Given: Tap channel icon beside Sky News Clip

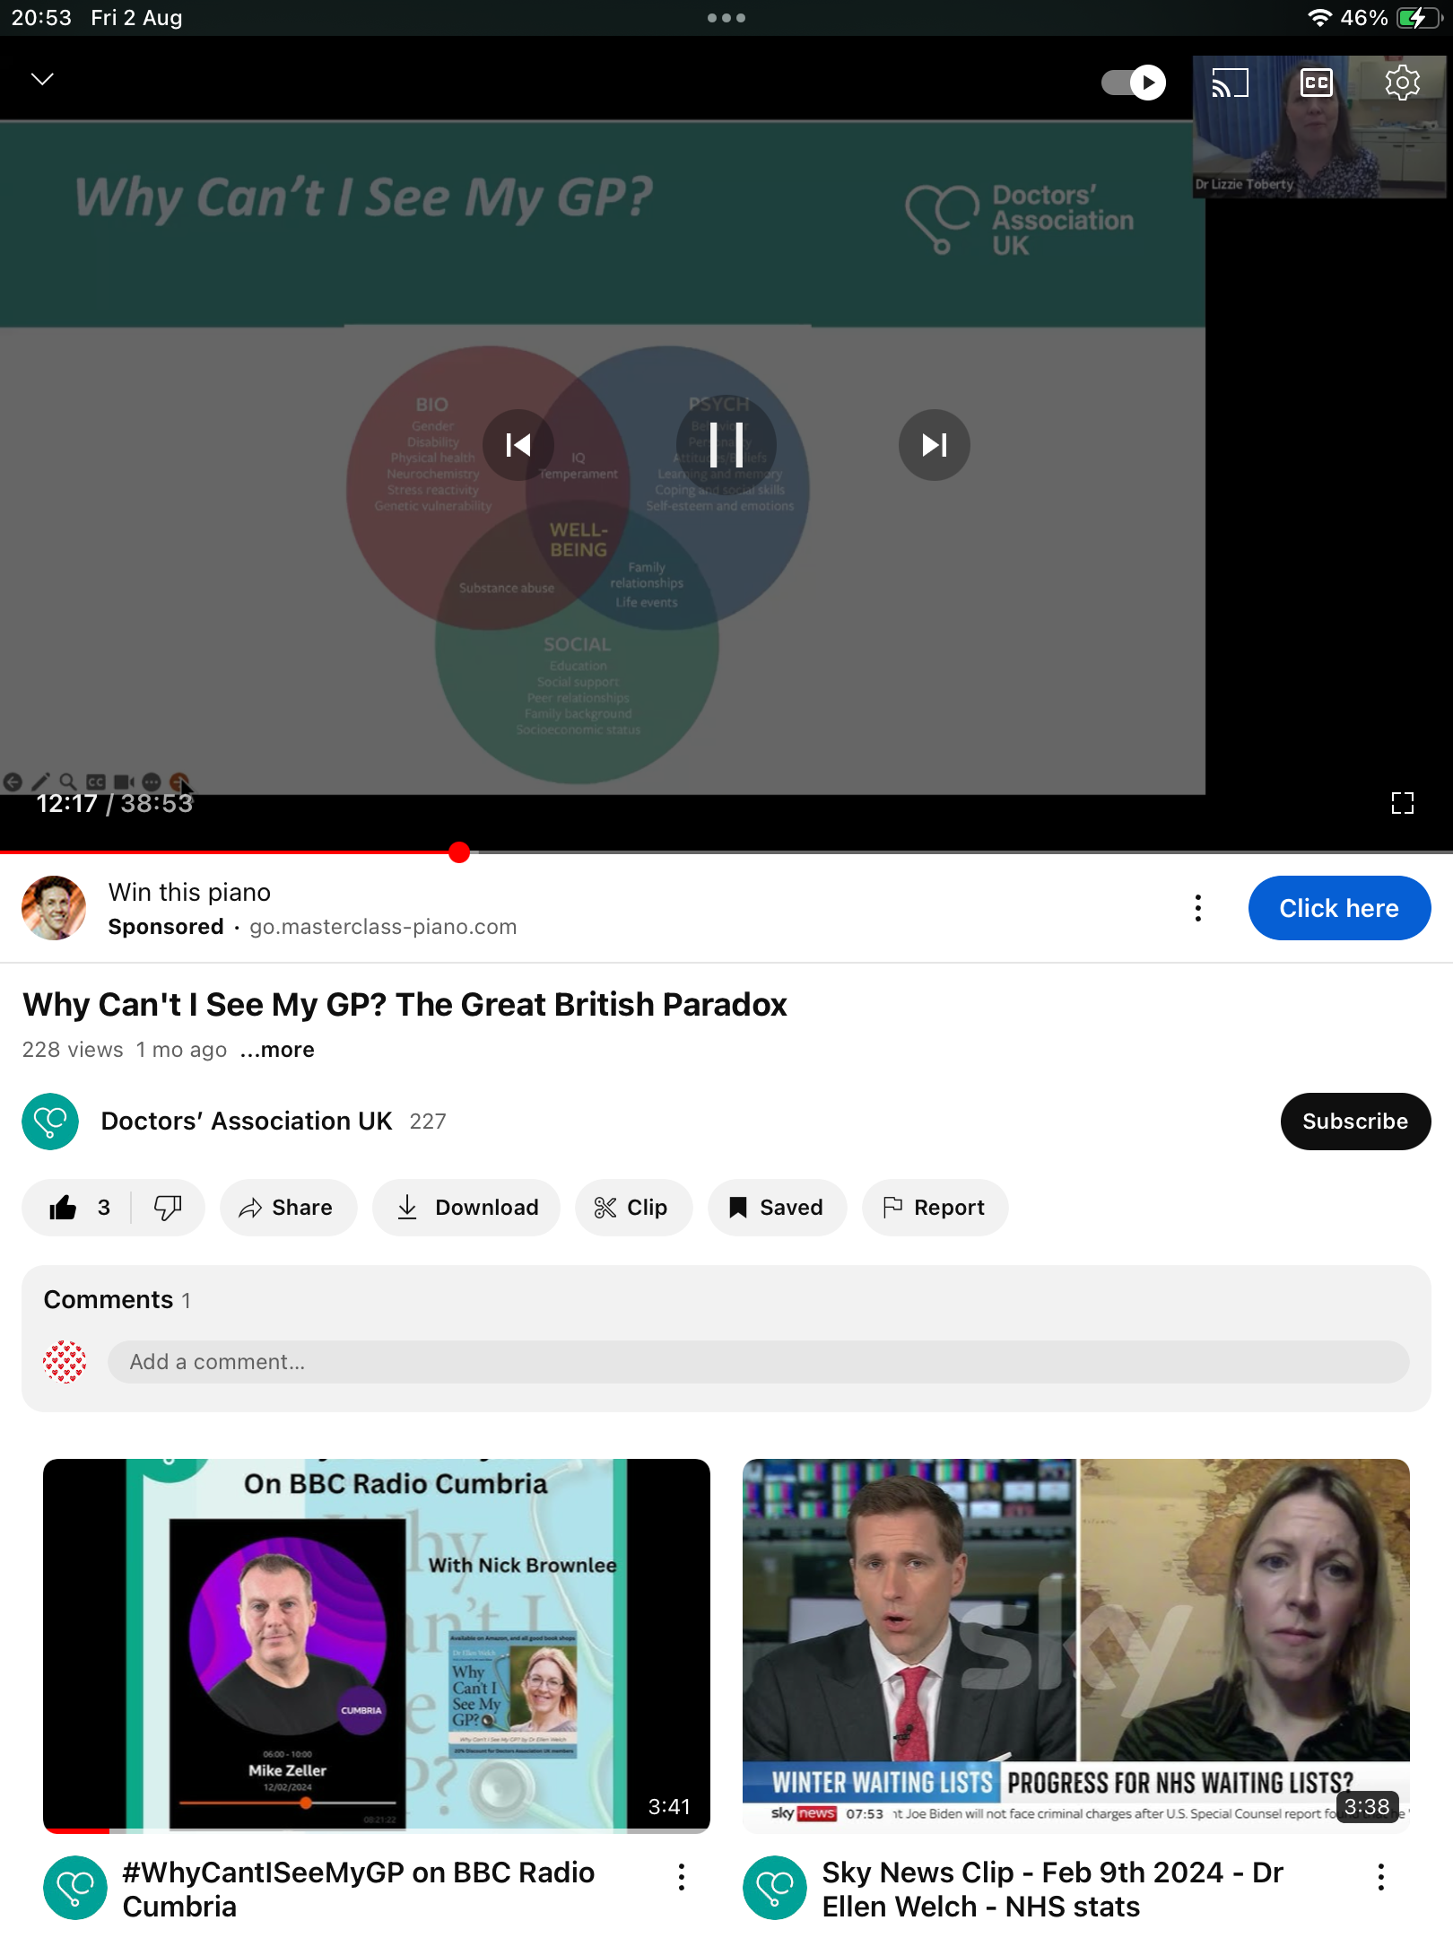Looking at the screenshot, I should [x=775, y=1888].
